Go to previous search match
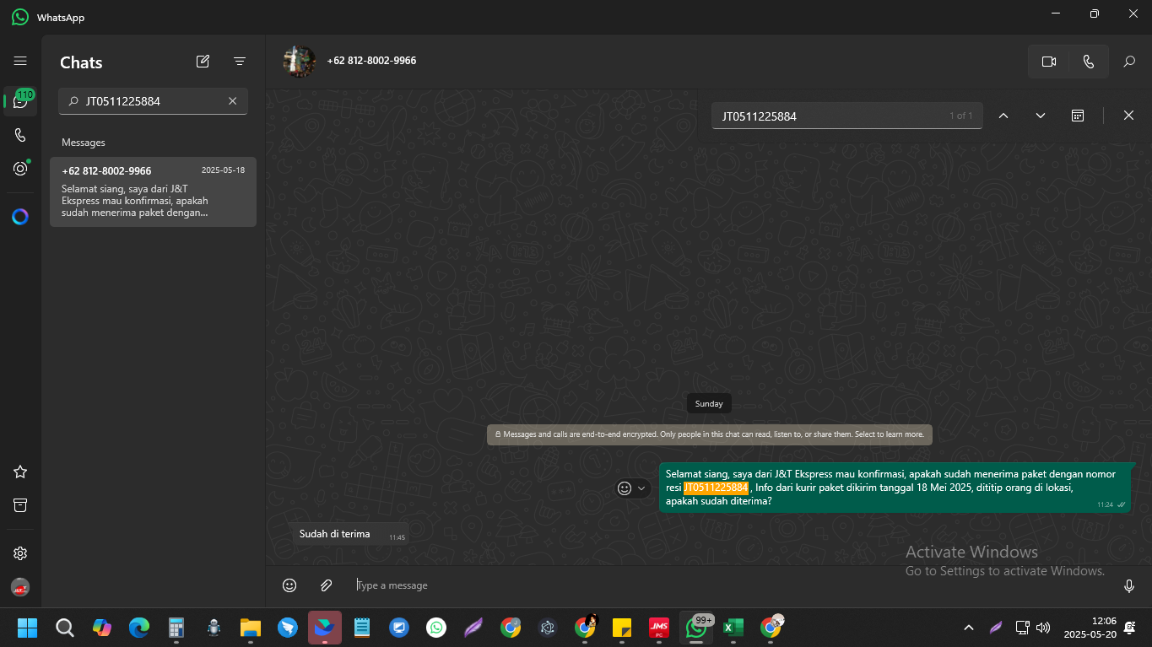The width and height of the screenshot is (1152, 647). tap(1003, 116)
